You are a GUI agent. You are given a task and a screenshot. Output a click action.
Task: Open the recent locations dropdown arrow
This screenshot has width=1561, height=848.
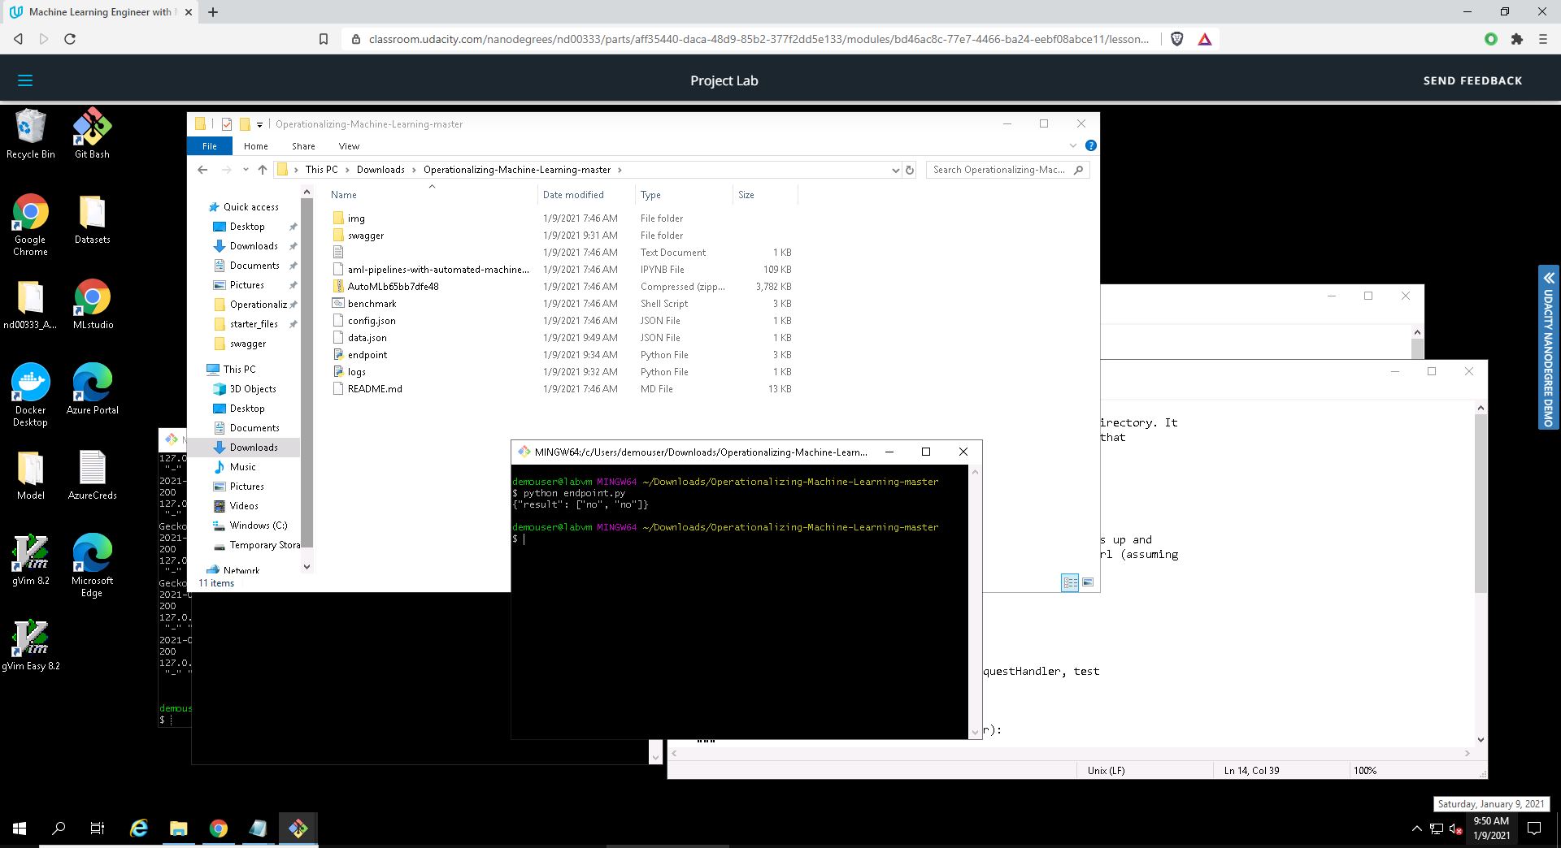(246, 170)
